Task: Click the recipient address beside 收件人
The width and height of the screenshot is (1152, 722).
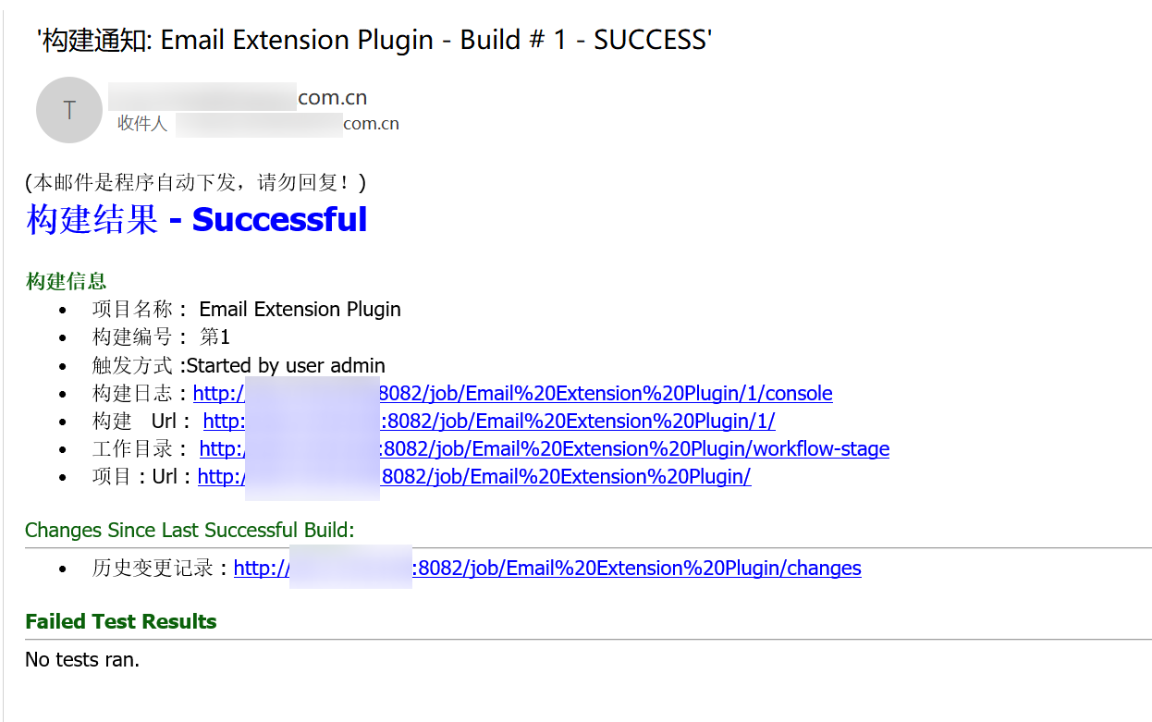Action: point(287,124)
